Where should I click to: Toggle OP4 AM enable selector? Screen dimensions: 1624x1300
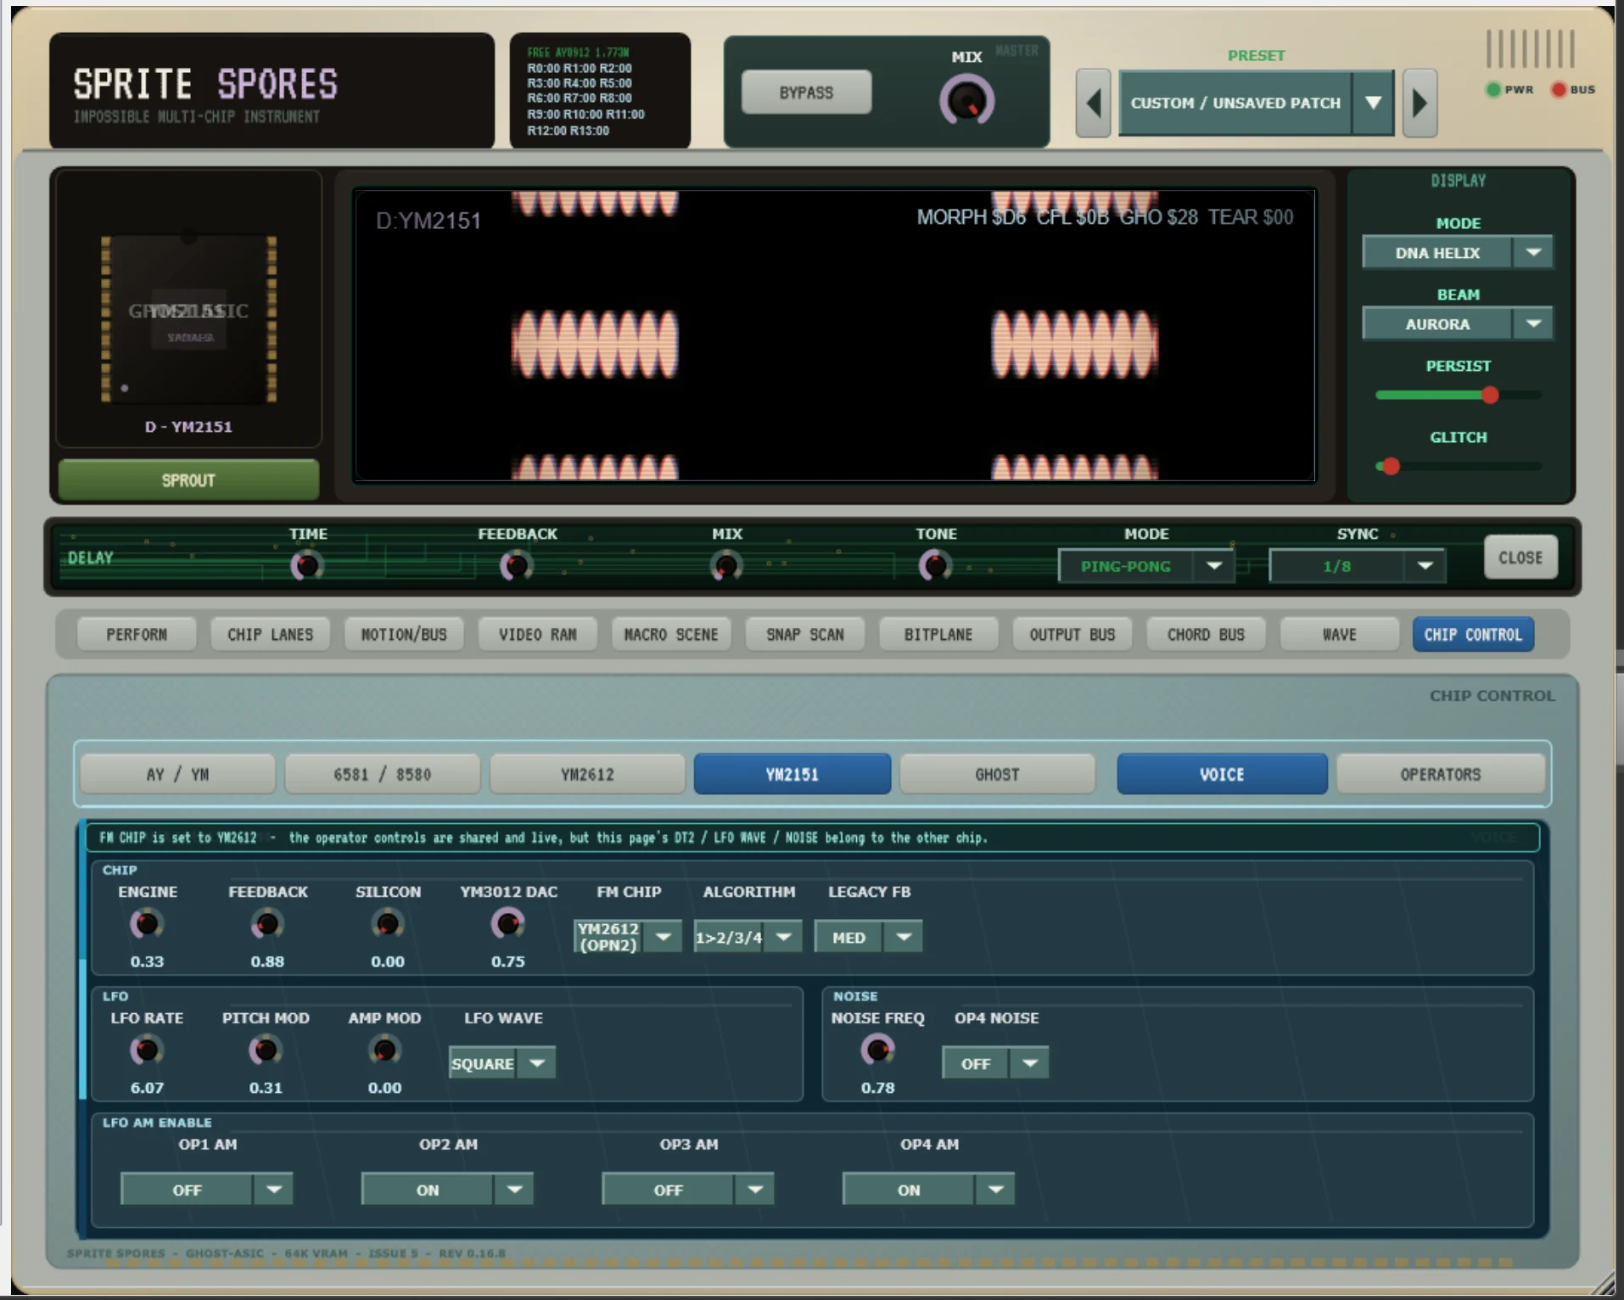click(x=928, y=1190)
